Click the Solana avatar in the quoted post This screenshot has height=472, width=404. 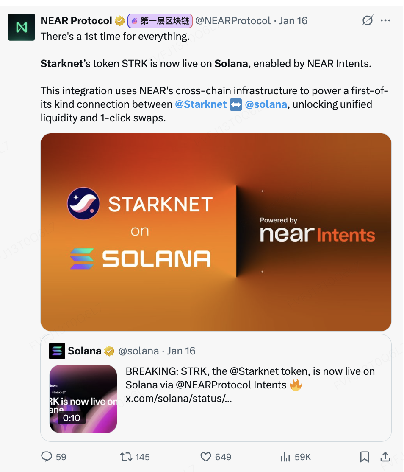(x=57, y=351)
